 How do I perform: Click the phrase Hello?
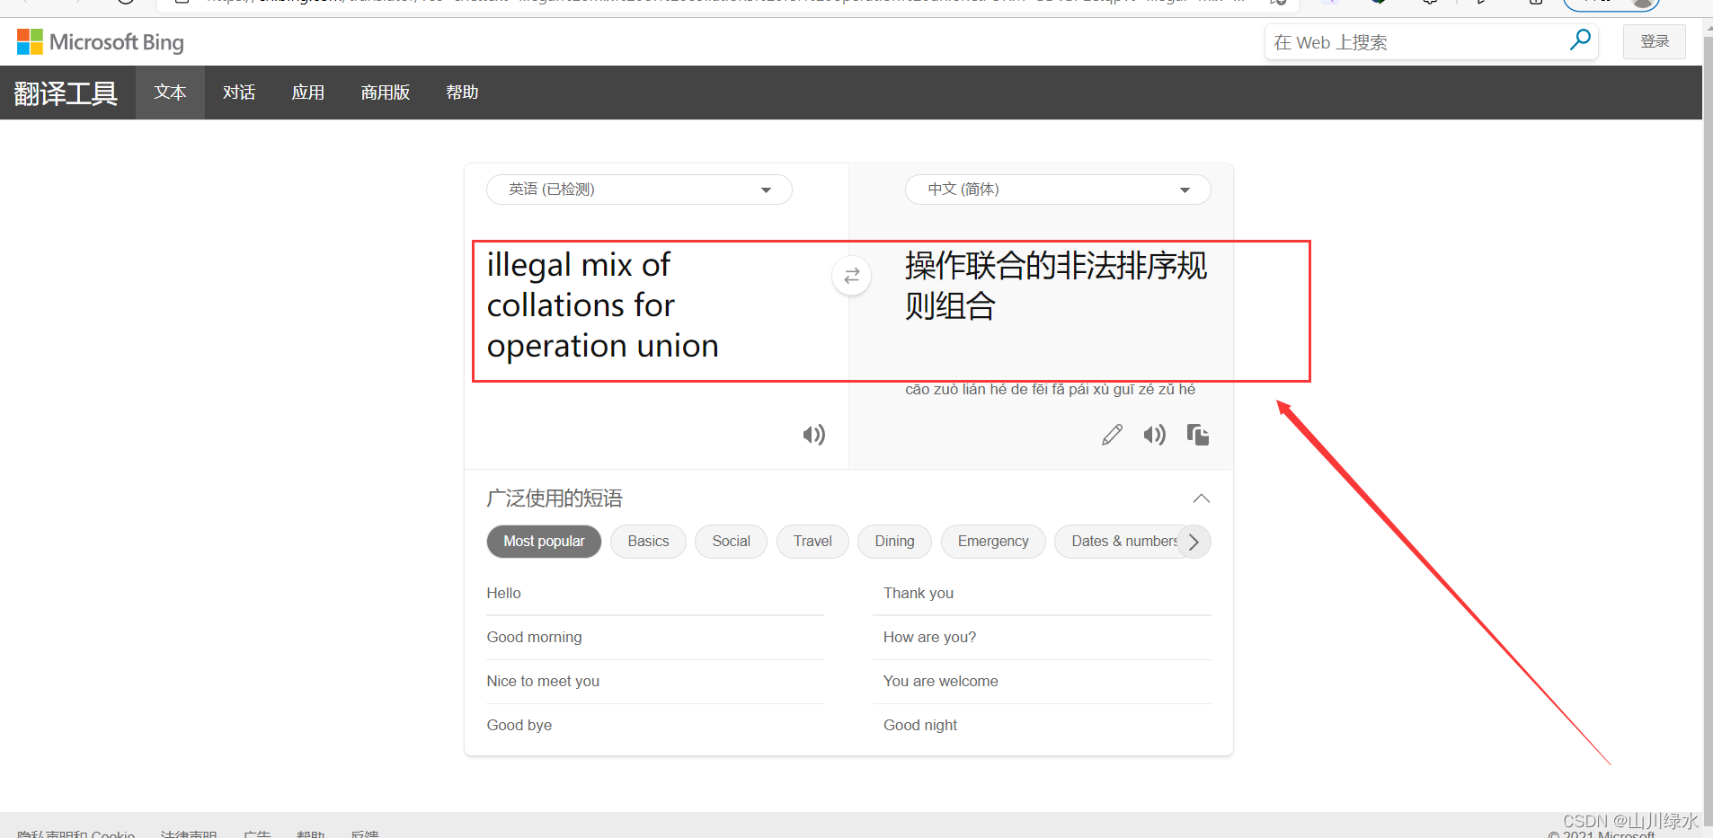[x=503, y=593]
